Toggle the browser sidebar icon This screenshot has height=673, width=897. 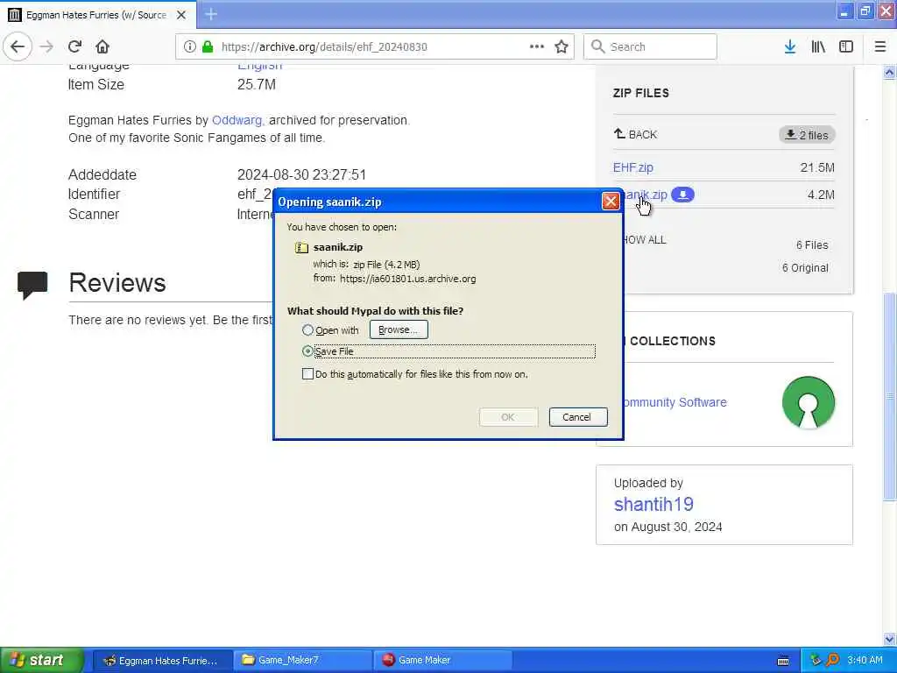point(846,46)
